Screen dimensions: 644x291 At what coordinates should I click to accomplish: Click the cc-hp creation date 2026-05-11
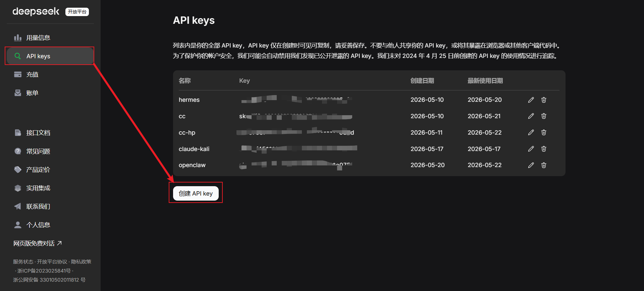[x=427, y=133]
